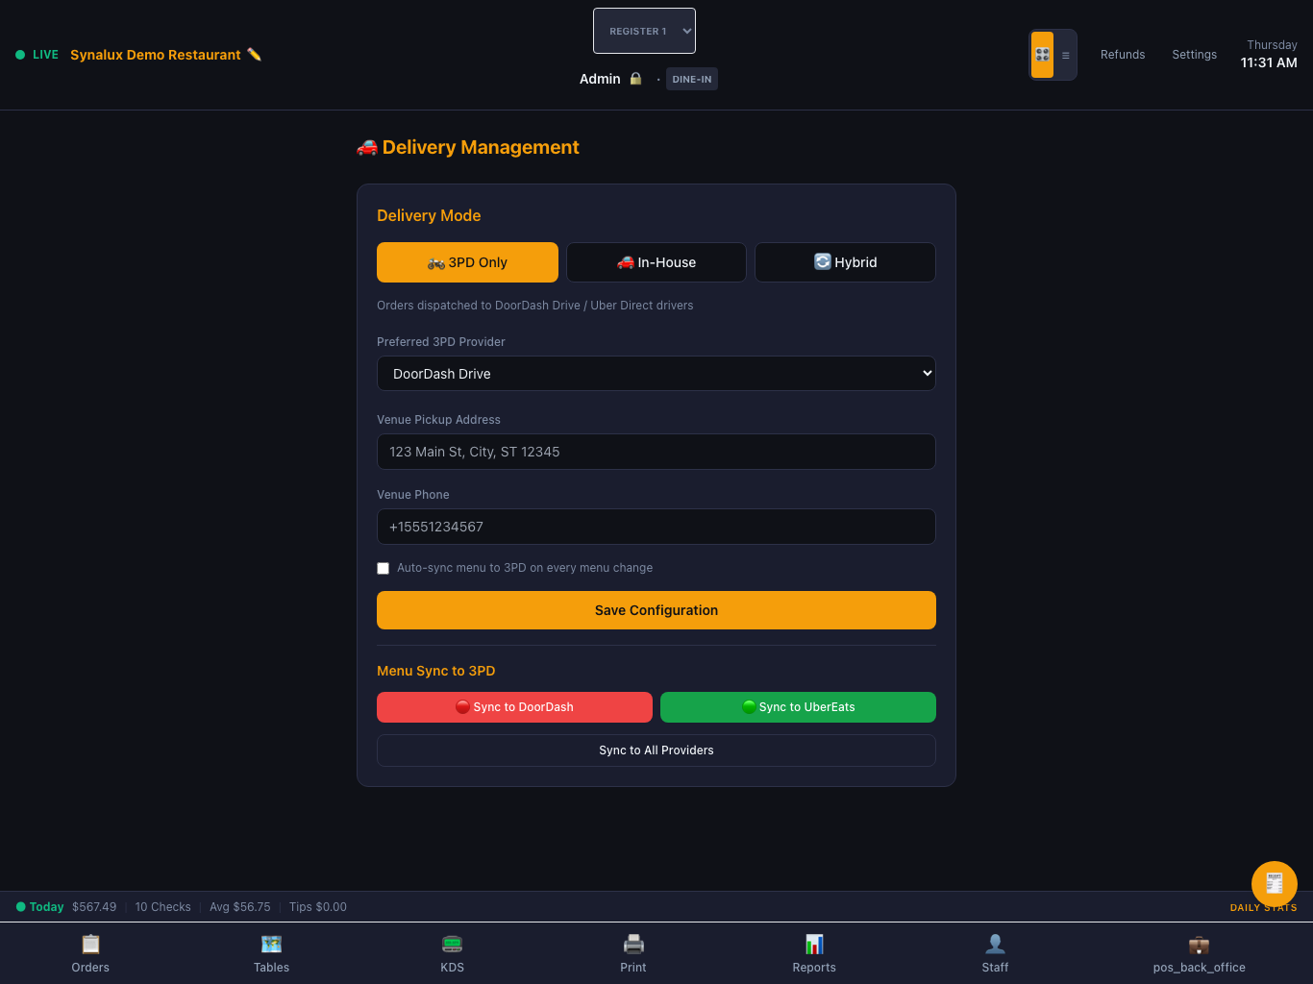Click the 10 Checks stat
Viewport: 1313px width, 984px height.
tap(163, 907)
